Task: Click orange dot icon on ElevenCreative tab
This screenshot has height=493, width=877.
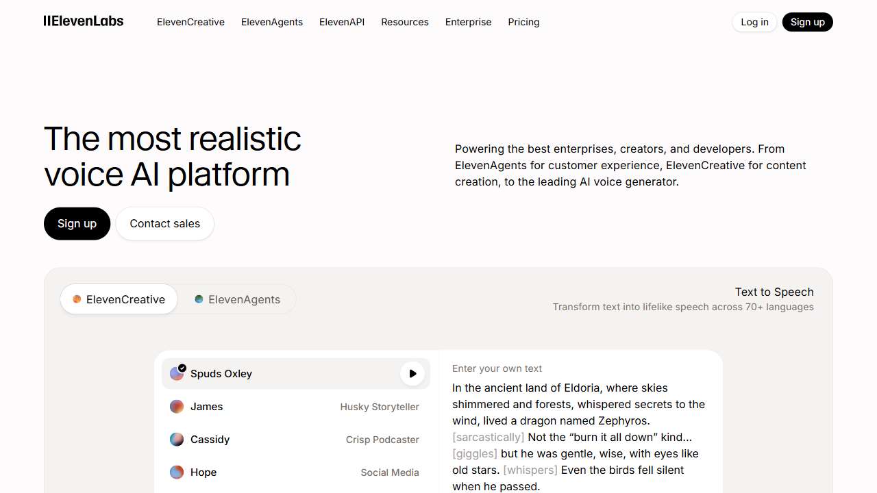Action: tap(77, 299)
